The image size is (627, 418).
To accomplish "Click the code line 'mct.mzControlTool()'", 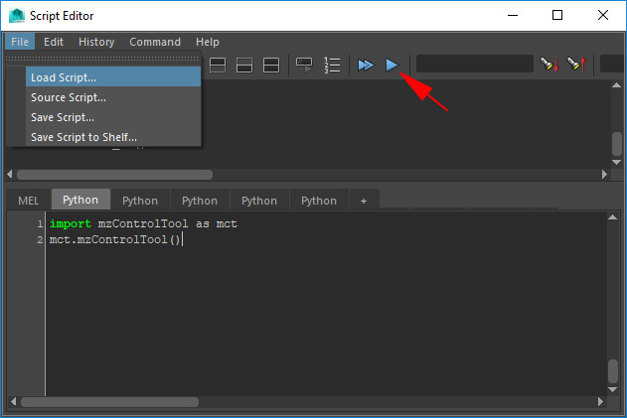I will pos(114,239).
